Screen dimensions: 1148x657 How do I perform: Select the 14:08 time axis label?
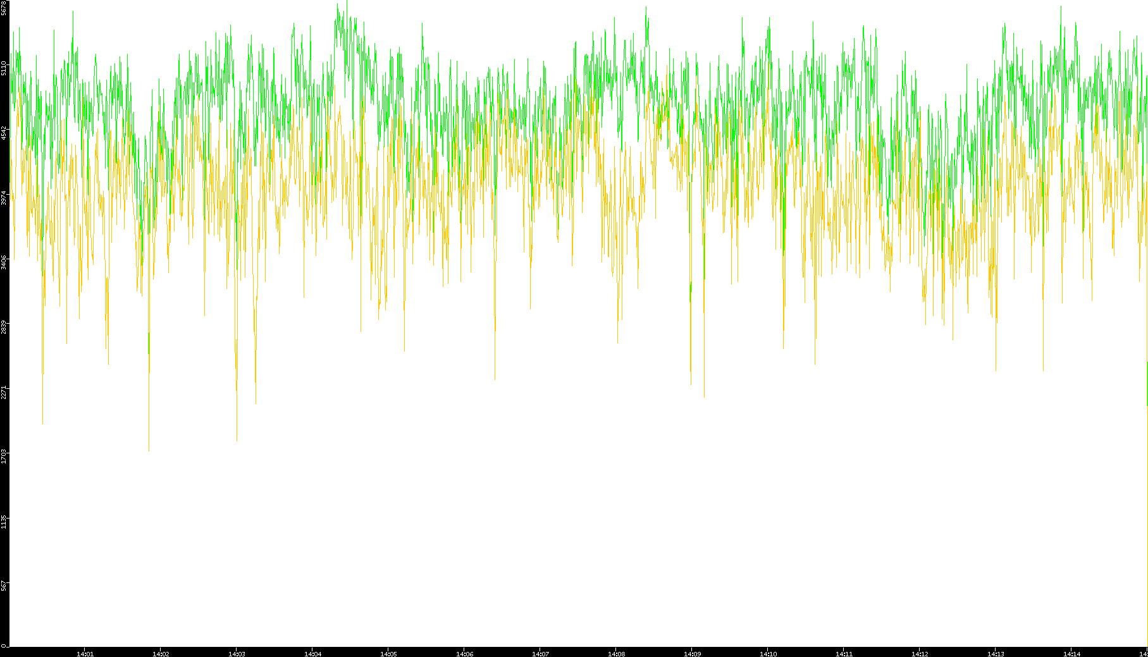(x=616, y=654)
